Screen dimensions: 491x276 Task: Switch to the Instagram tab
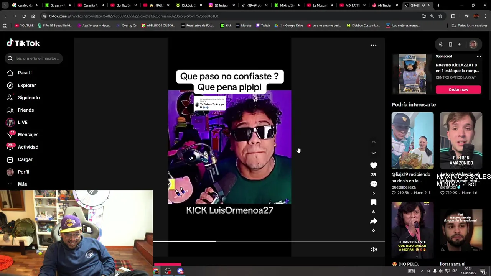point(221,5)
